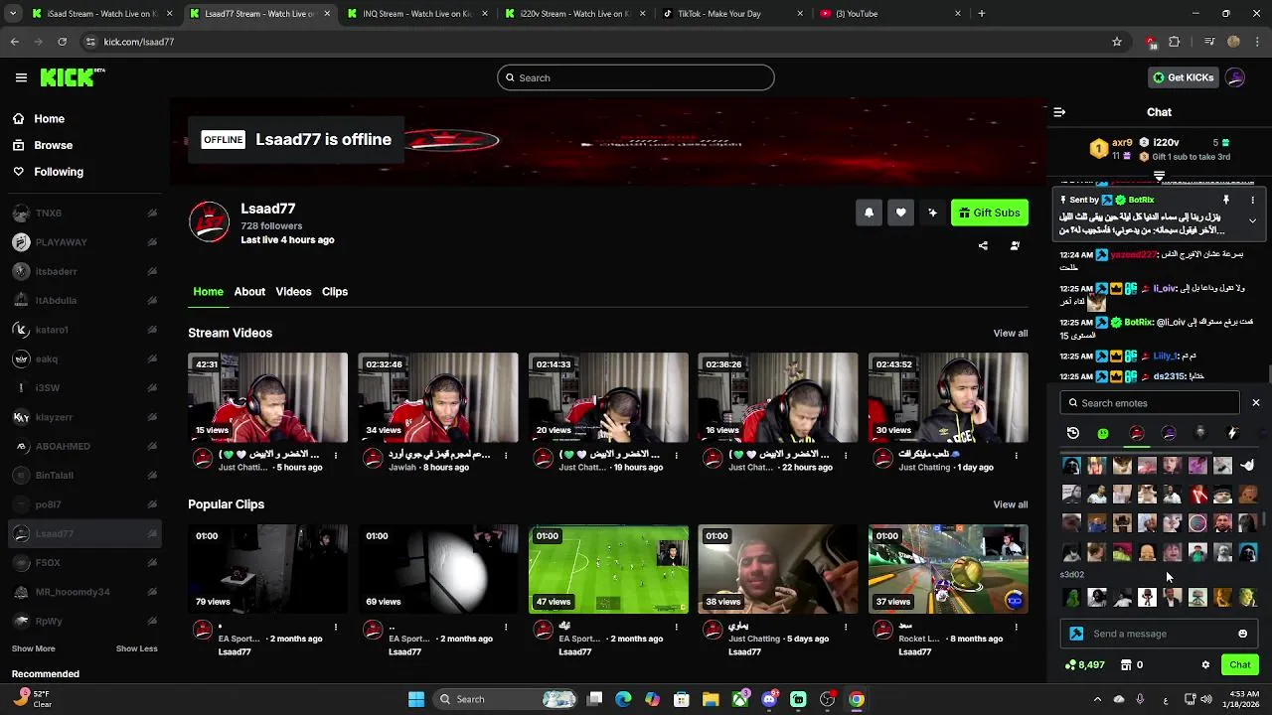Open the 47 views soccer clip
The width and height of the screenshot is (1272, 715).
coord(608,569)
